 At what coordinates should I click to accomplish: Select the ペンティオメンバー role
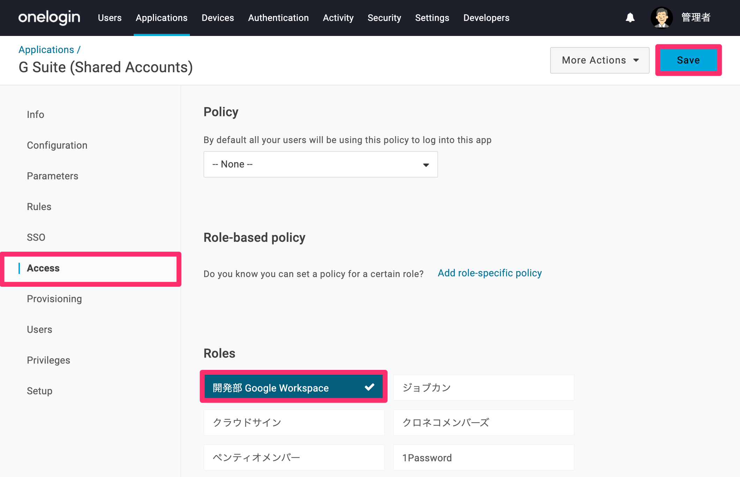[x=294, y=457]
